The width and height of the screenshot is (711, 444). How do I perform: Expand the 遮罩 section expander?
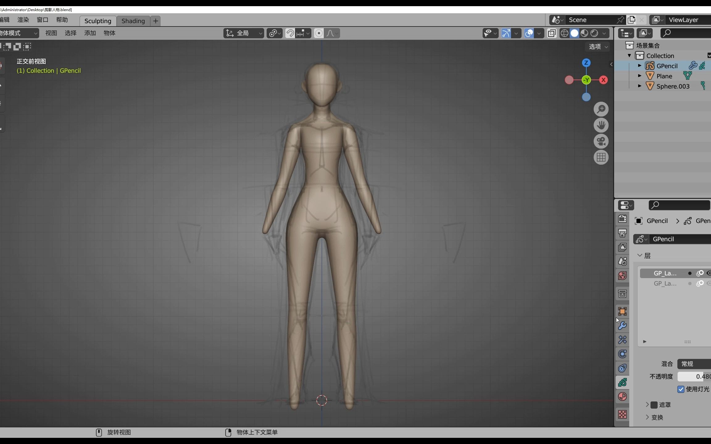[647, 404]
